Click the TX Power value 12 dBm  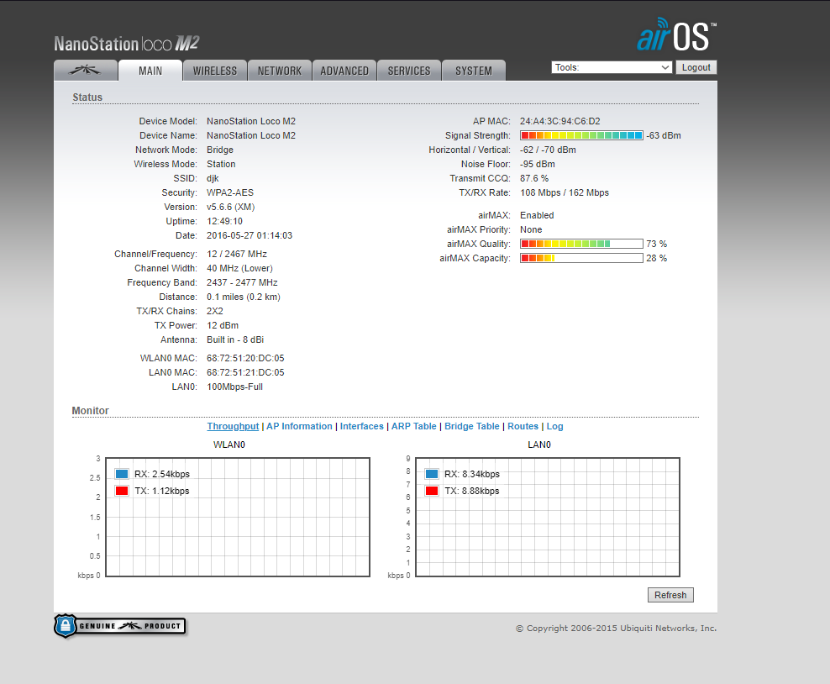(x=223, y=325)
